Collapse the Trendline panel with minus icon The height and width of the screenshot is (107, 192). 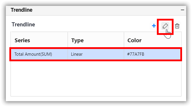(182, 10)
